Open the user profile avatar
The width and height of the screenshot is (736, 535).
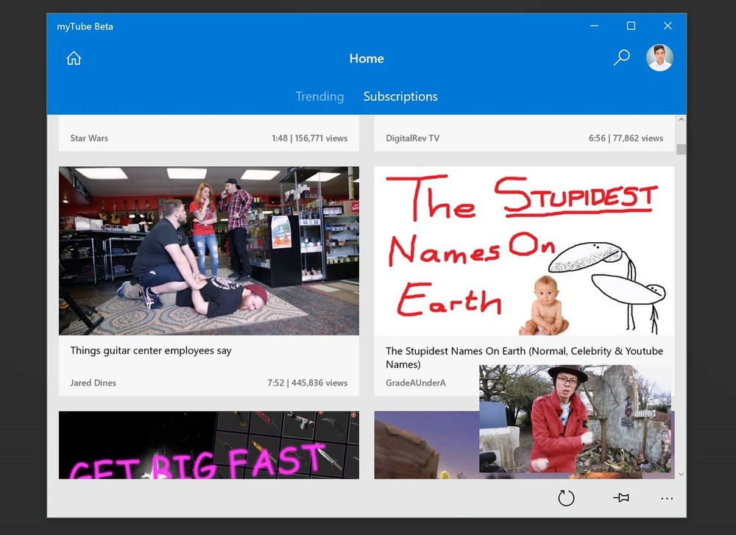pyautogui.click(x=659, y=57)
